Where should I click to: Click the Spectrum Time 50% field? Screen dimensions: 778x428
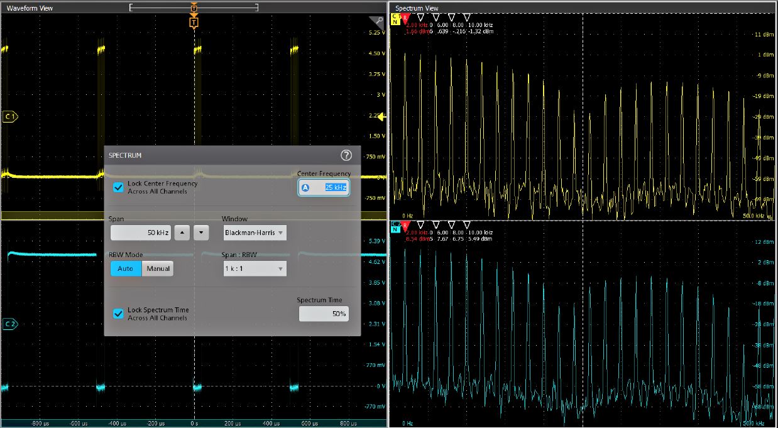point(323,314)
